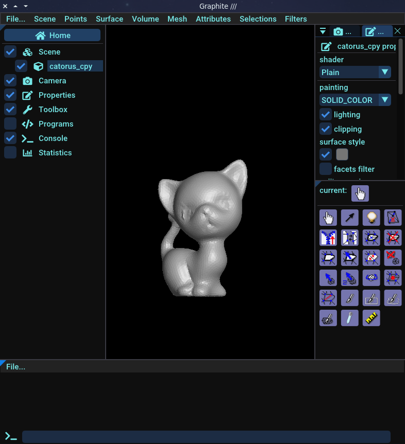
Task: Choose the light bulb lighting tool
Action: [x=371, y=218]
